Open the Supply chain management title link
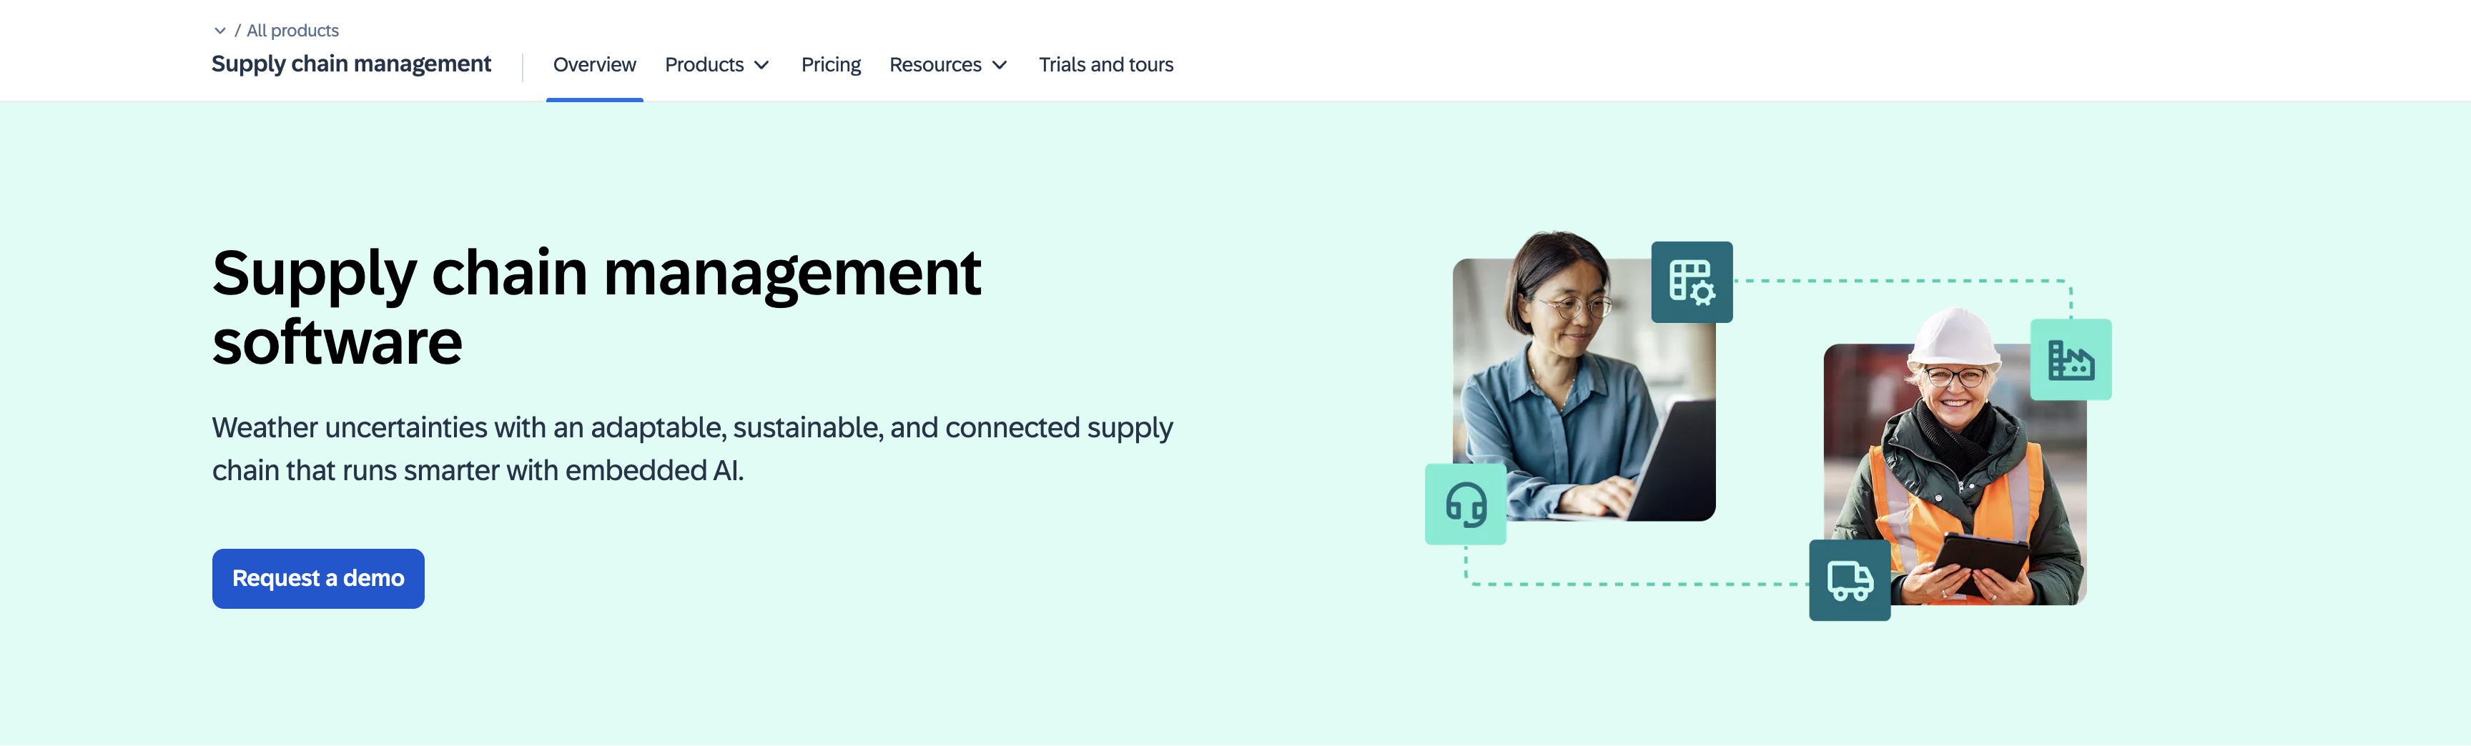The image size is (2471, 746). point(351,64)
